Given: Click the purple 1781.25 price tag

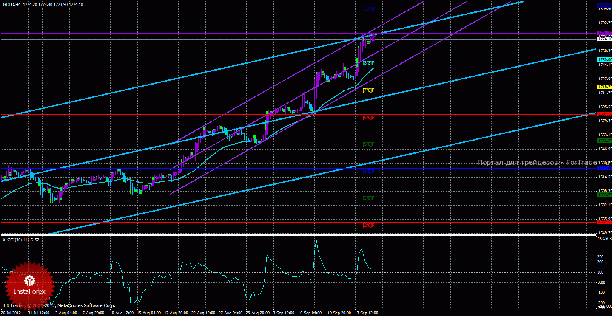Looking at the screenshot, I should pyautogui.click(x=604, y=33).
